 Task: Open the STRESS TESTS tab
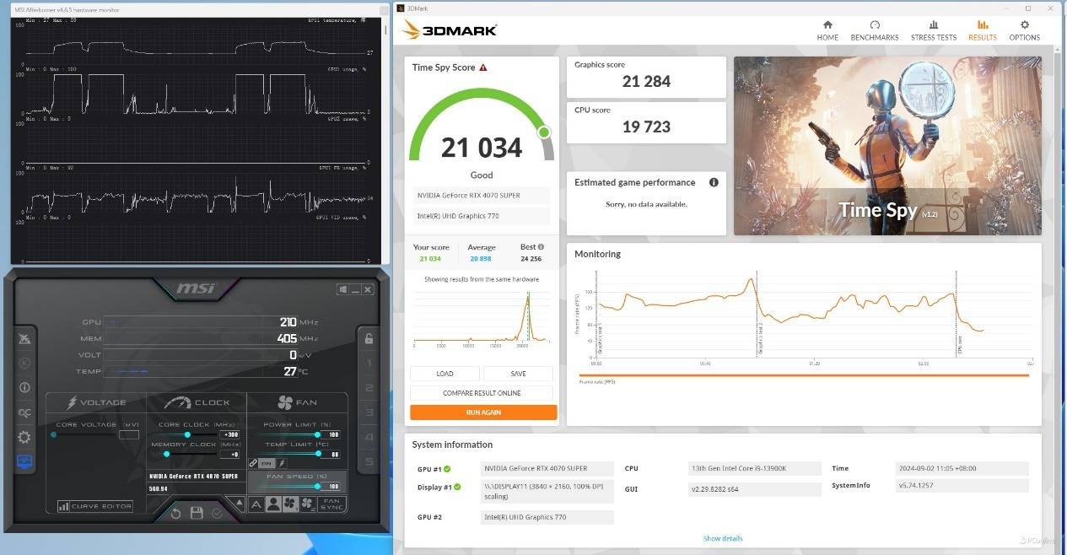coord(934,30)
